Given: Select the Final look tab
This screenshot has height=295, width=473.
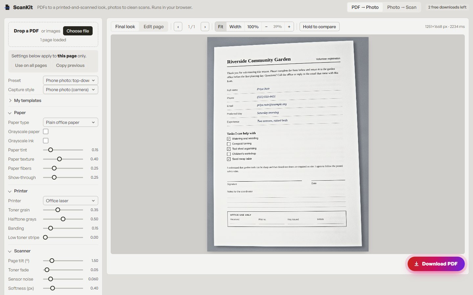Looking at the screenshot, I should click(125, 27).
